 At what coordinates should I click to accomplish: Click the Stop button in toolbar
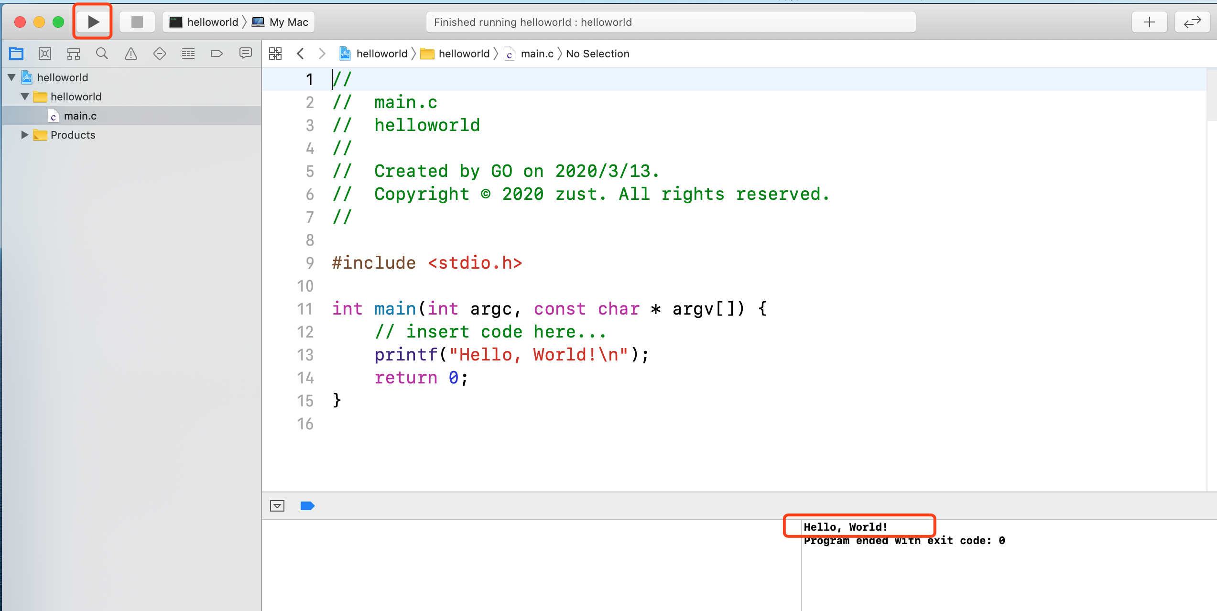coord(137,22)
